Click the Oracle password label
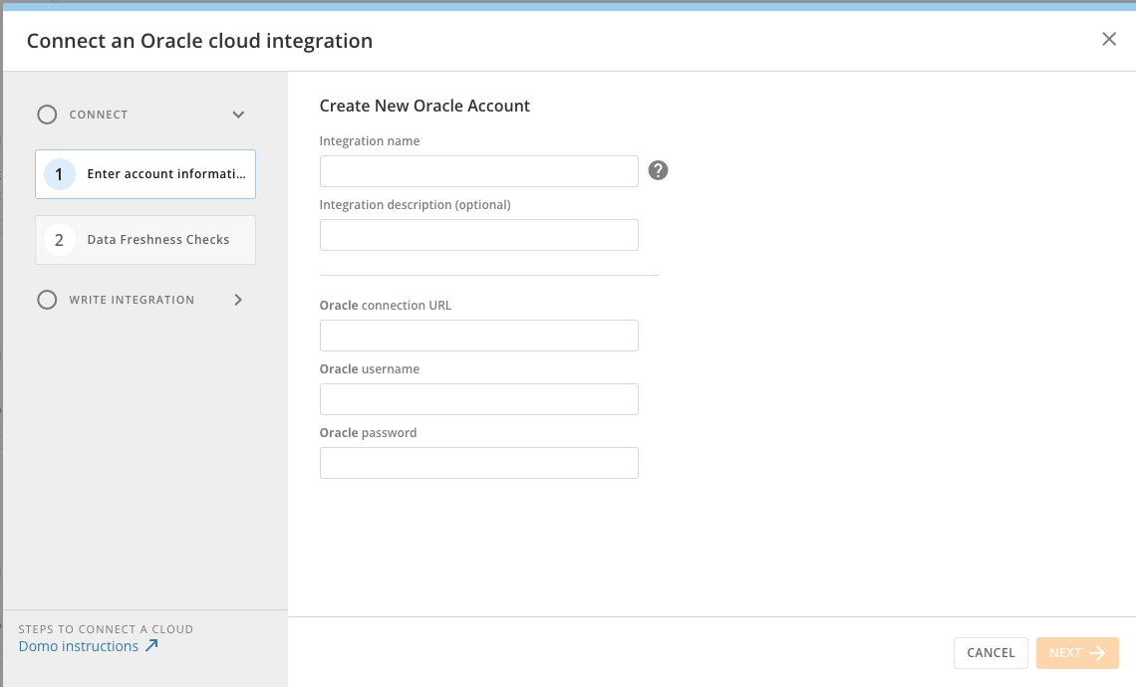Viewport: 1136px width, 687px height. pos(368,433)
